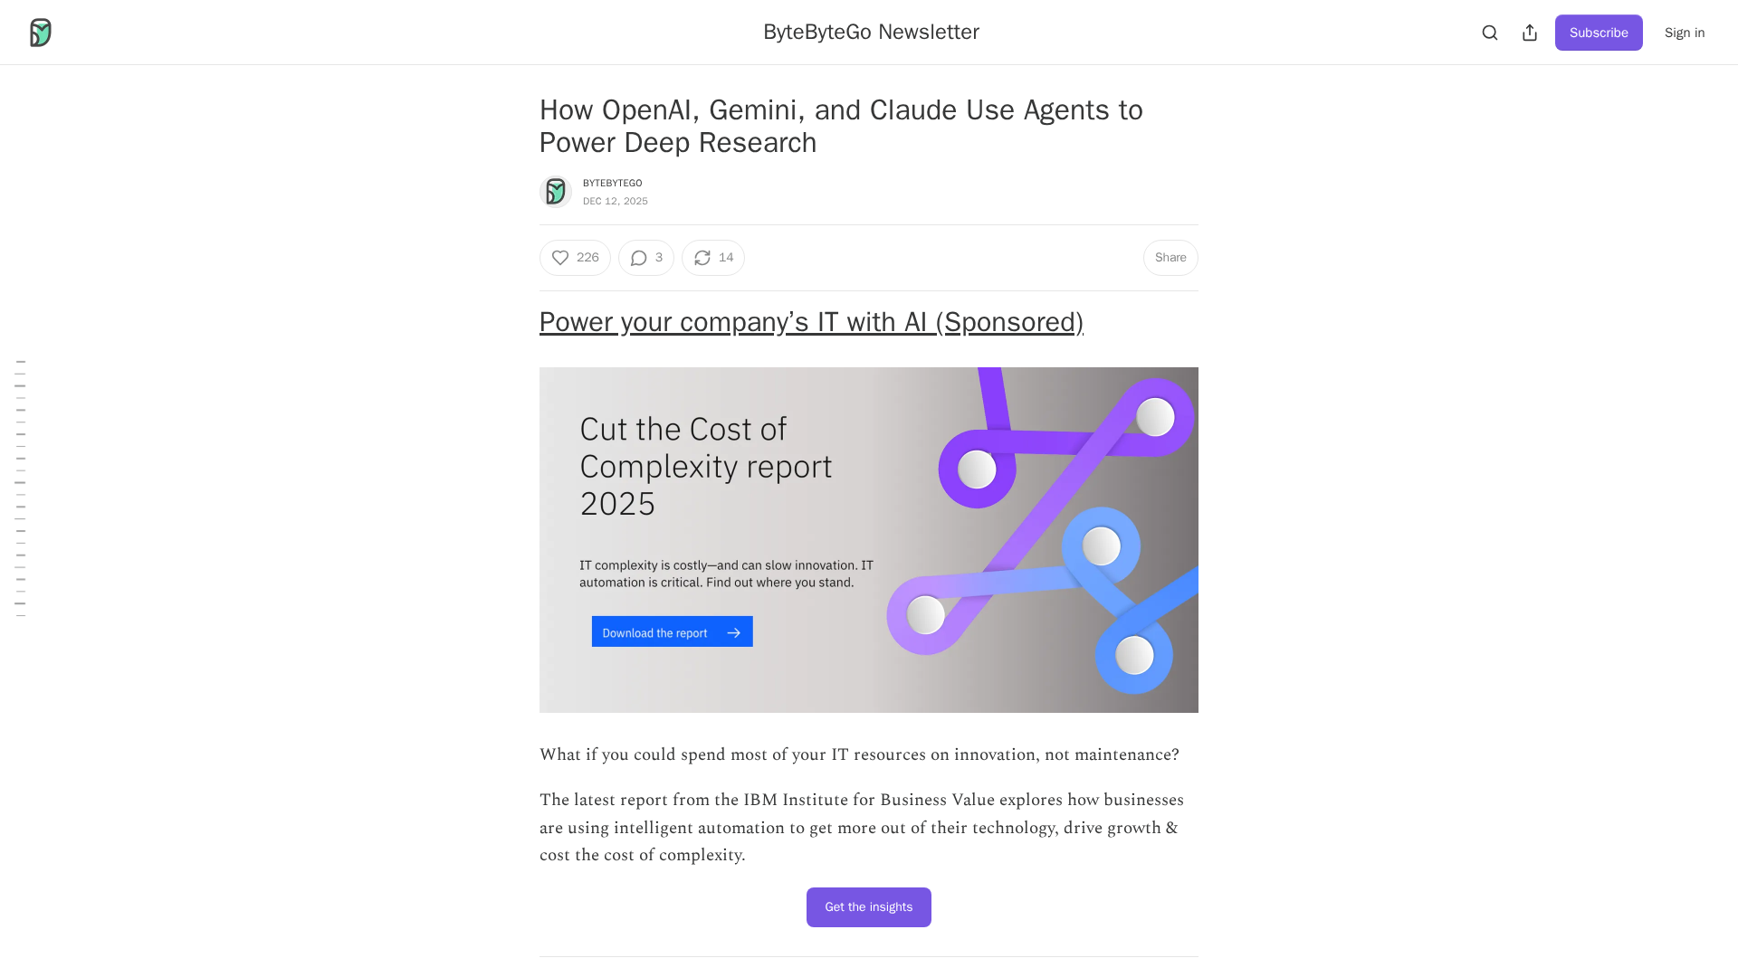Click the BYTEBYTEGO author name
Screen dimensions: 1738x977
[613, 183]
